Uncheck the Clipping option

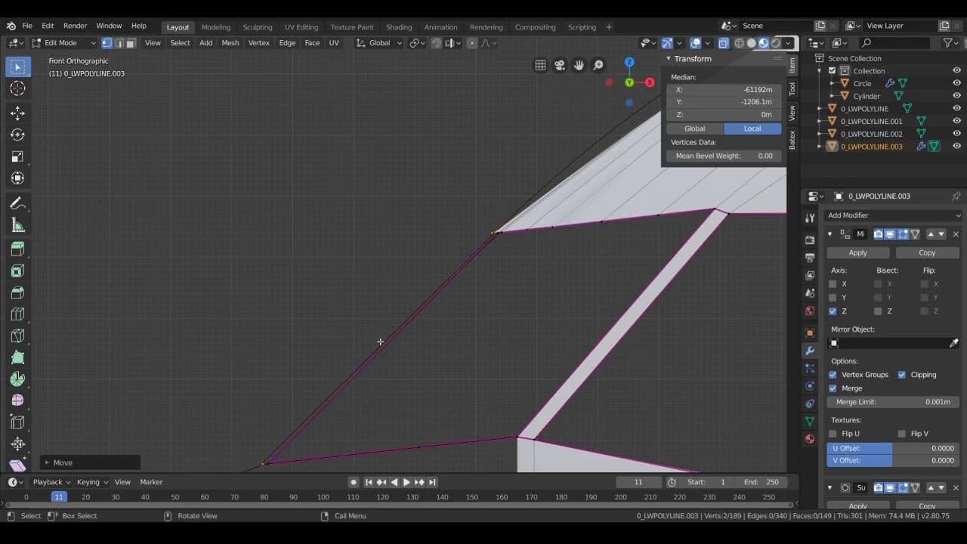click(x=901, y=375)
